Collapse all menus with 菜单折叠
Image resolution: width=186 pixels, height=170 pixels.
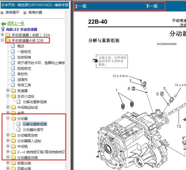[x=35, y=12]
